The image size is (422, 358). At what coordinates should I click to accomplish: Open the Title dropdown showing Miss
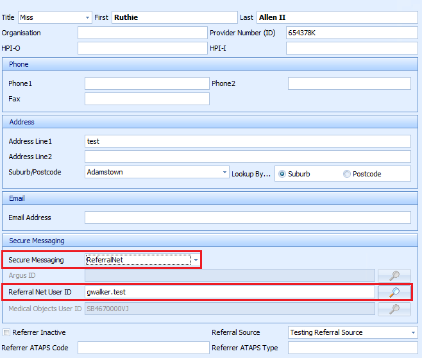point(87,17)
